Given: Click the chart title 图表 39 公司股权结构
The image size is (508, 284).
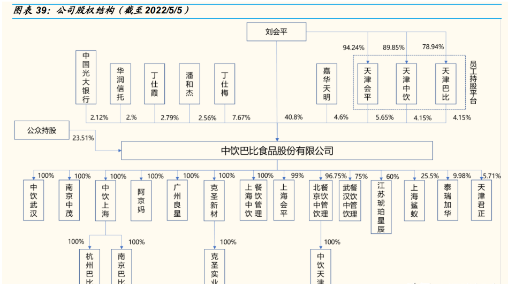Looking at the screenshot, I should 101,10.
